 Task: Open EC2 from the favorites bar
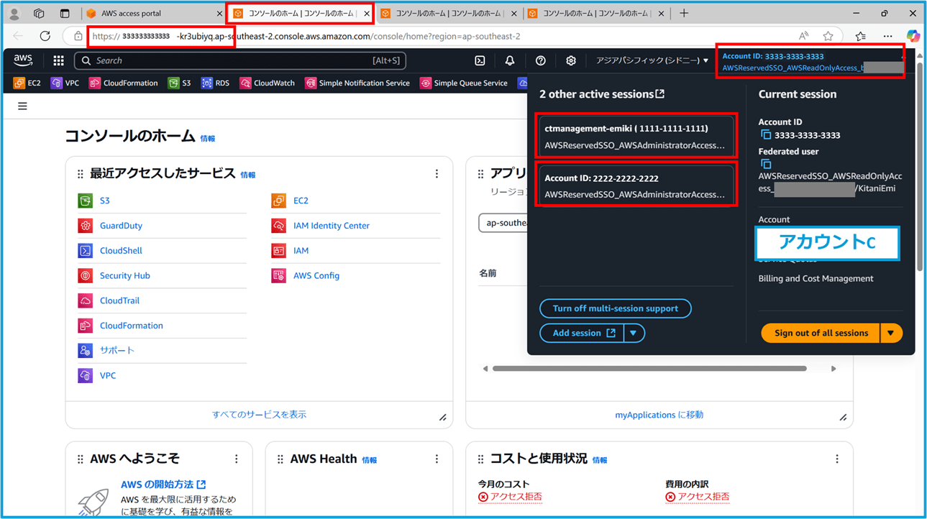[27, 83]
